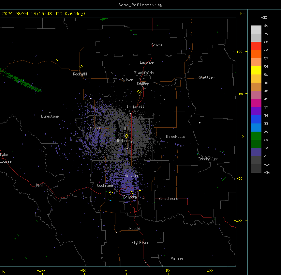Click the Banff label
This screenshot has width=281, height=275.
coord(40,185)
